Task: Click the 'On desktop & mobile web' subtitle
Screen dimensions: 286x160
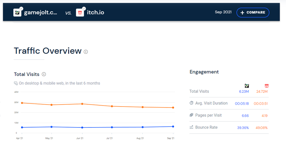Action: click(x=59, y=83)
